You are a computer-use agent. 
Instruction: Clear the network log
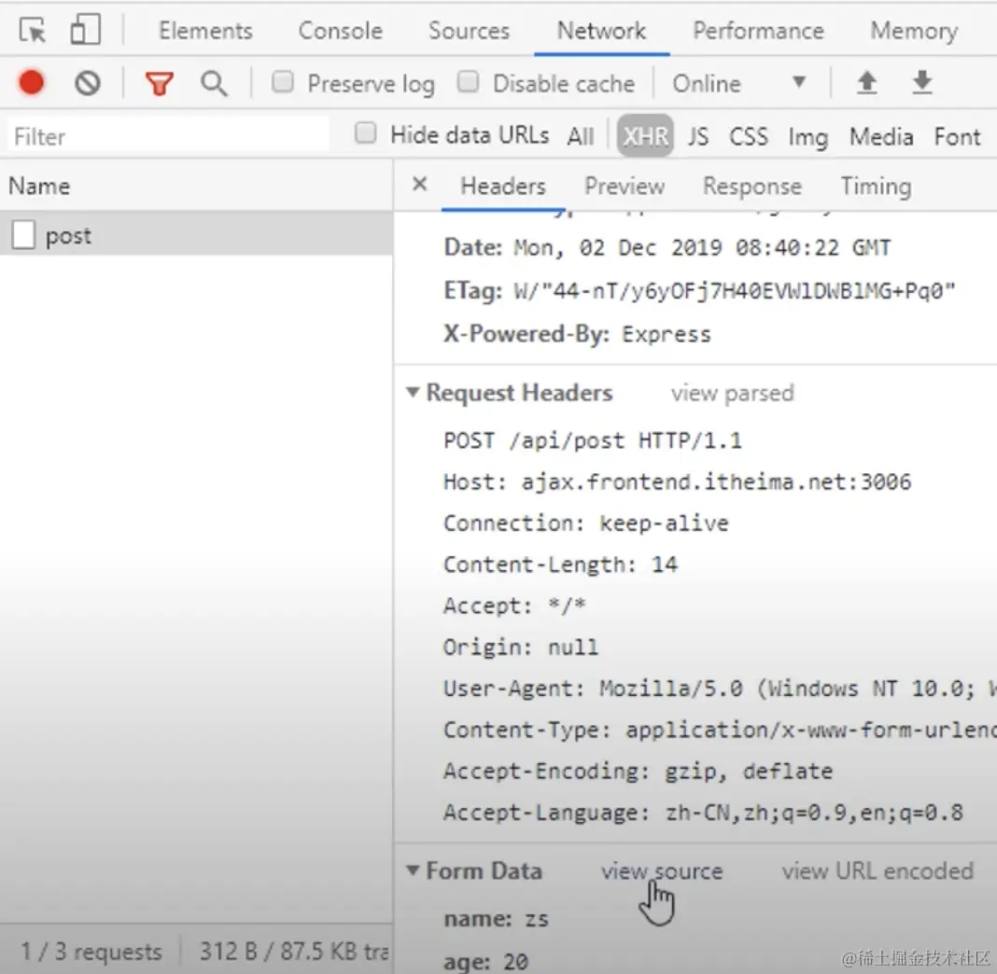click(x=88, y=83)
